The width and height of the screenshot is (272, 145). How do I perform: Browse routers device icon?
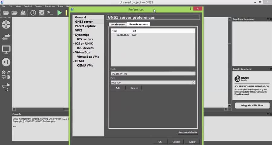6,24
